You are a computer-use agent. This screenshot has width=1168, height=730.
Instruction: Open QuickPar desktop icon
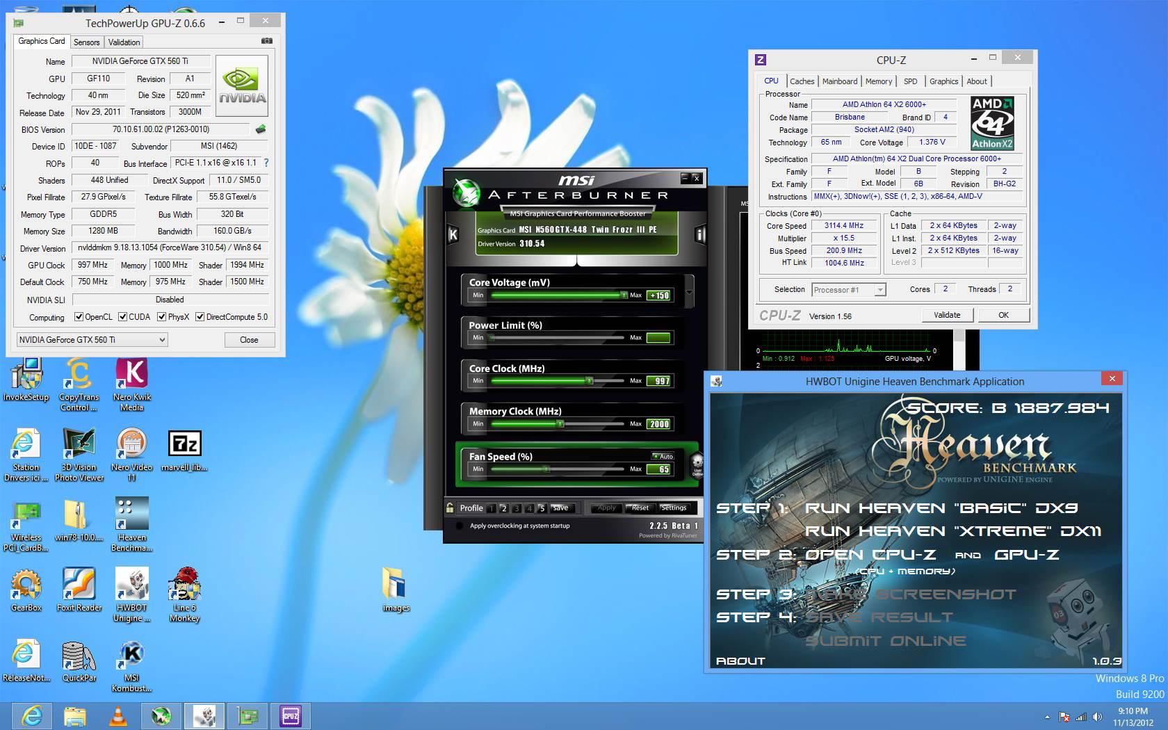[79, 660]
